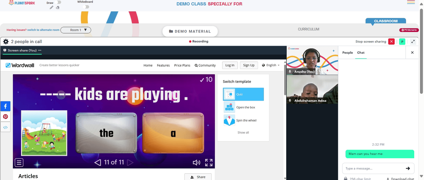Click the Wordwall logo

(20, 65)
